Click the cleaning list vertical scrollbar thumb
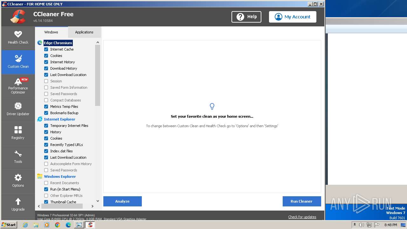This screenshot has height=229, width=407. point(98,75)
